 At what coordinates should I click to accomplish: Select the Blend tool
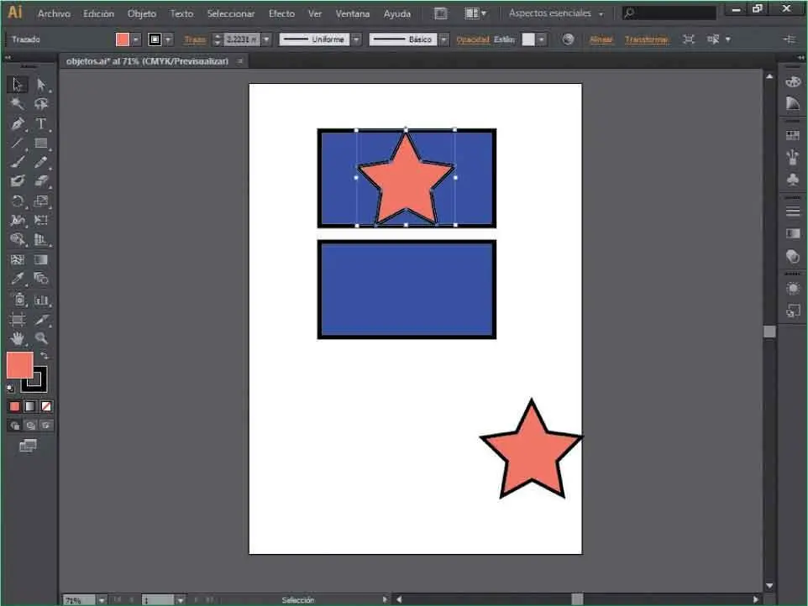[41, 279]
